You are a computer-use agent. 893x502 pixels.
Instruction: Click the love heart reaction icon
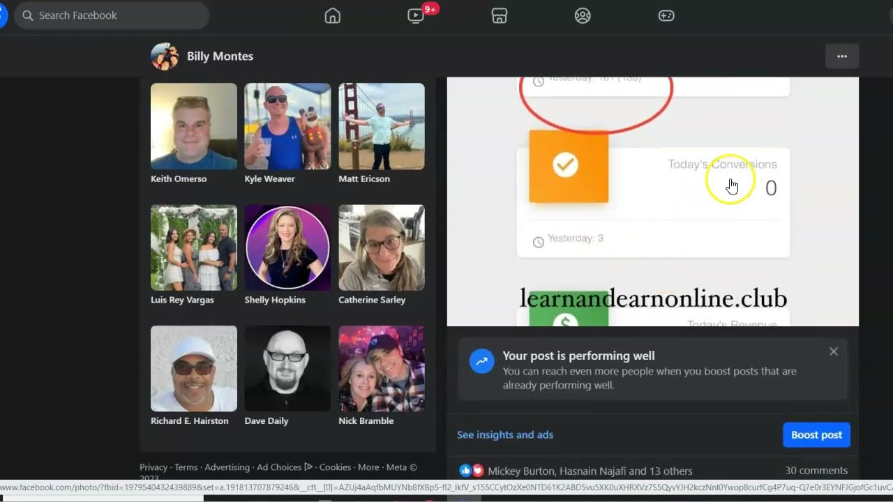click(477, 471)
